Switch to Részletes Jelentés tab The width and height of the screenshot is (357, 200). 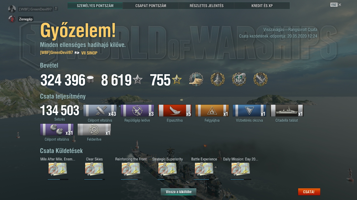click(206, 6)
